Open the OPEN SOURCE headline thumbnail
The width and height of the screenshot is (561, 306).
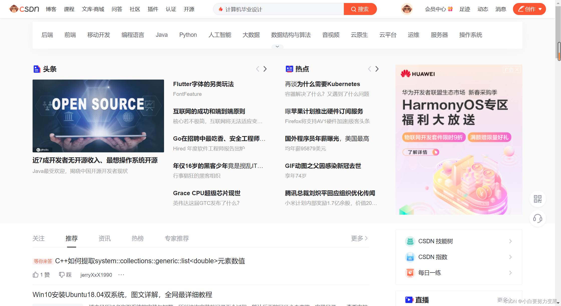pos(98,116)
